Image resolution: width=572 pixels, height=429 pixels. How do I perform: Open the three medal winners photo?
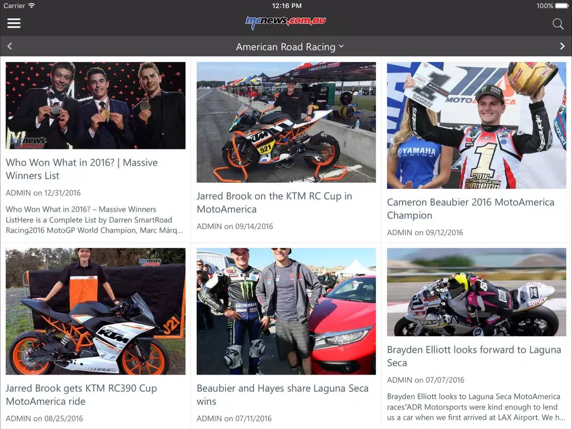[96, 105]
